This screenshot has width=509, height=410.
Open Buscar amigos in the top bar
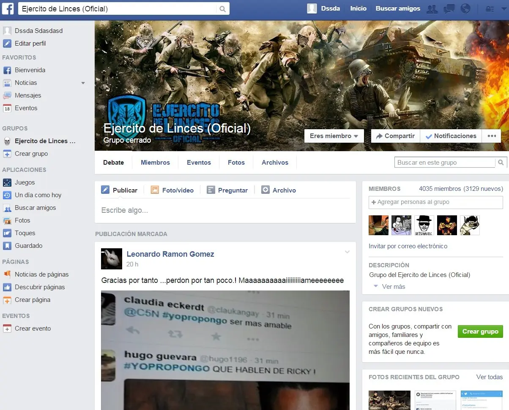pos(398,8)
